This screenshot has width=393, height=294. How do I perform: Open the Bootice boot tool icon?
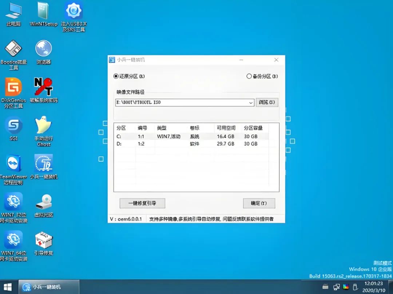point(13,55)
